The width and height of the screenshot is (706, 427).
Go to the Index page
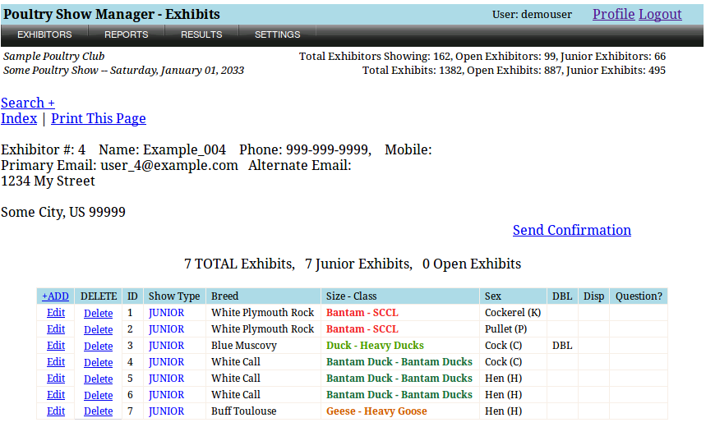click(19, 118)
